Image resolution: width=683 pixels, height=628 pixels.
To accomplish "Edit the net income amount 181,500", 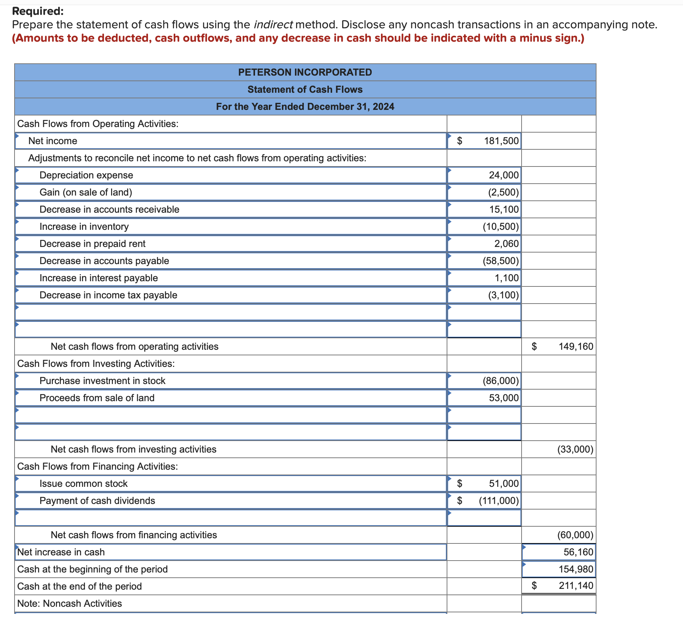I will click(484, 141).
